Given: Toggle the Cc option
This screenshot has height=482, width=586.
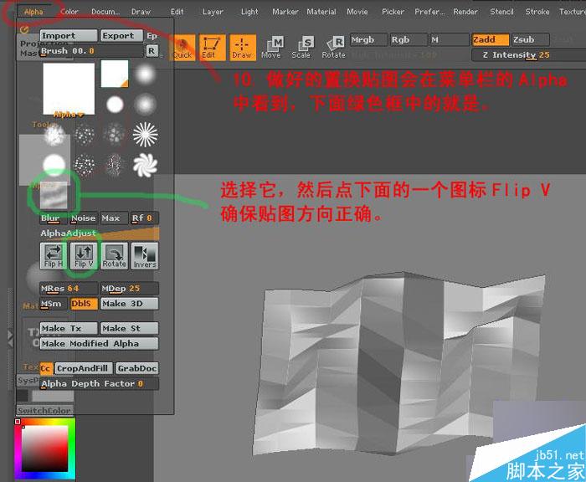Looking at the screenshot, I should coord(46,368).
